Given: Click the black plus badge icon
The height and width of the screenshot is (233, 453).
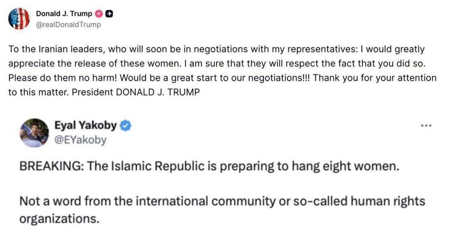Looking at the screenshot, I should (109, 14).
